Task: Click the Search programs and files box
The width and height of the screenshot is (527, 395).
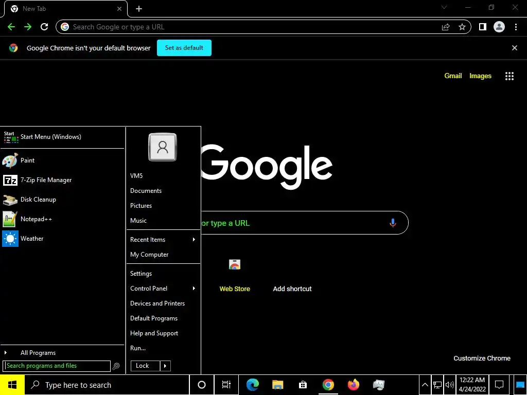Action: click(x=57, y=366)
